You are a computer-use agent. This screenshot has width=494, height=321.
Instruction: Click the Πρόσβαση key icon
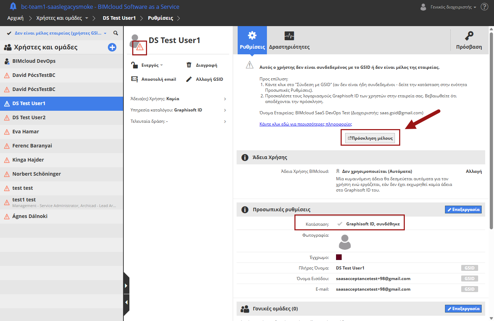[469, 36]
